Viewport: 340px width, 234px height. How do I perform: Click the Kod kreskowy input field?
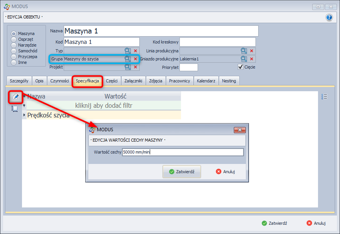click(218, 42)
